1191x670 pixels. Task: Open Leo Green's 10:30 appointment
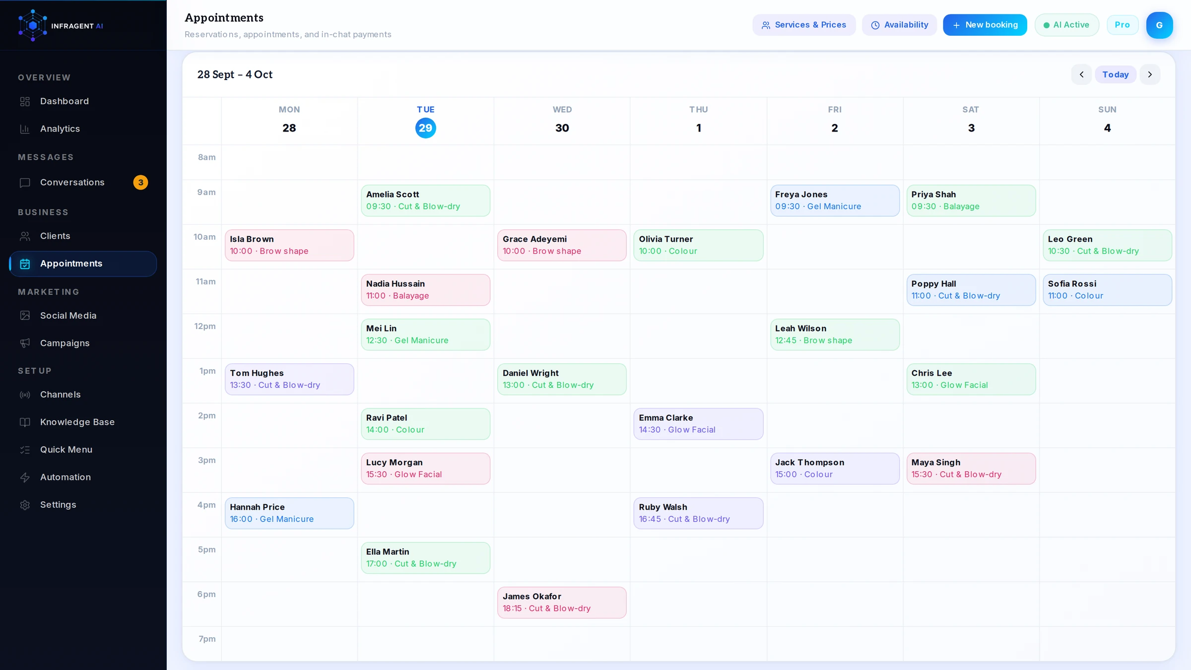click(1107, 245)
